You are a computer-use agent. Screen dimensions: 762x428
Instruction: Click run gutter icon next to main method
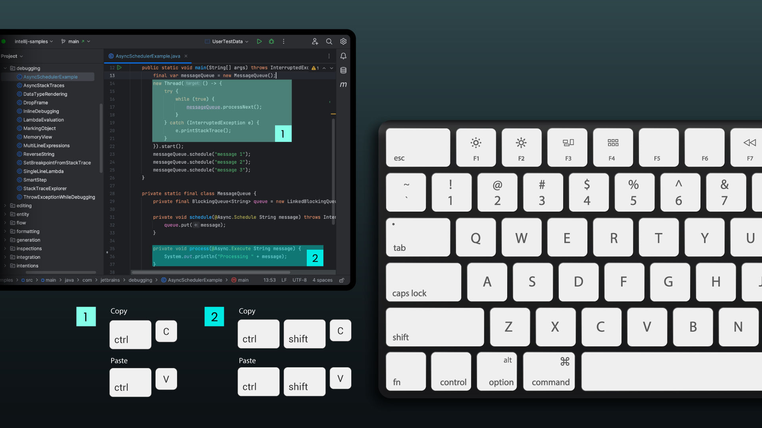point(119,68)
